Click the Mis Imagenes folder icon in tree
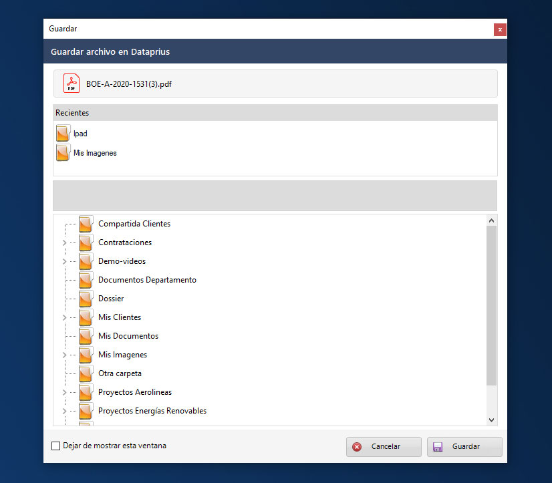This screenshot has height=483, width=552. click(x=86, y=354)
